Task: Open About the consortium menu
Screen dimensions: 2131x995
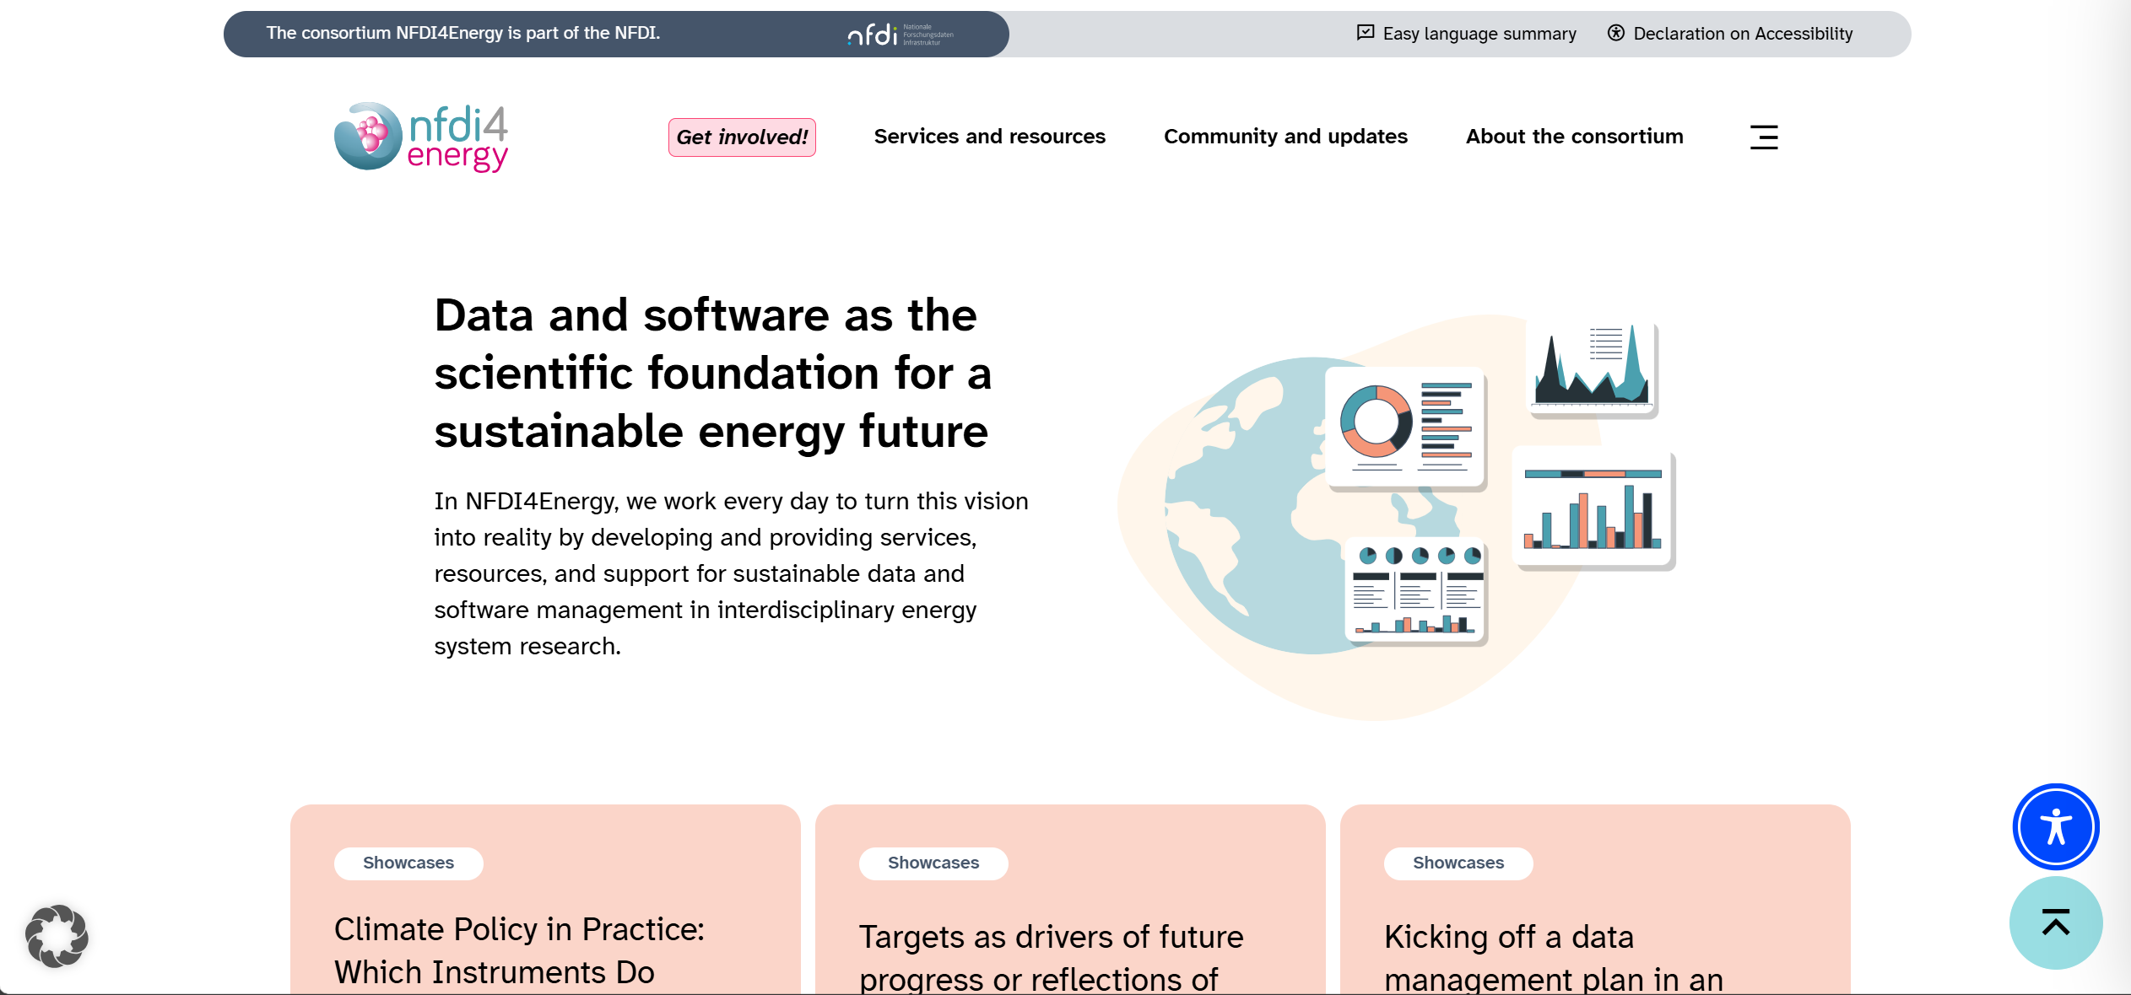Action: click(1574, 137)
